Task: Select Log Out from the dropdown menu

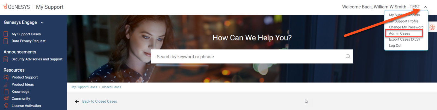Action: [395, 45]
